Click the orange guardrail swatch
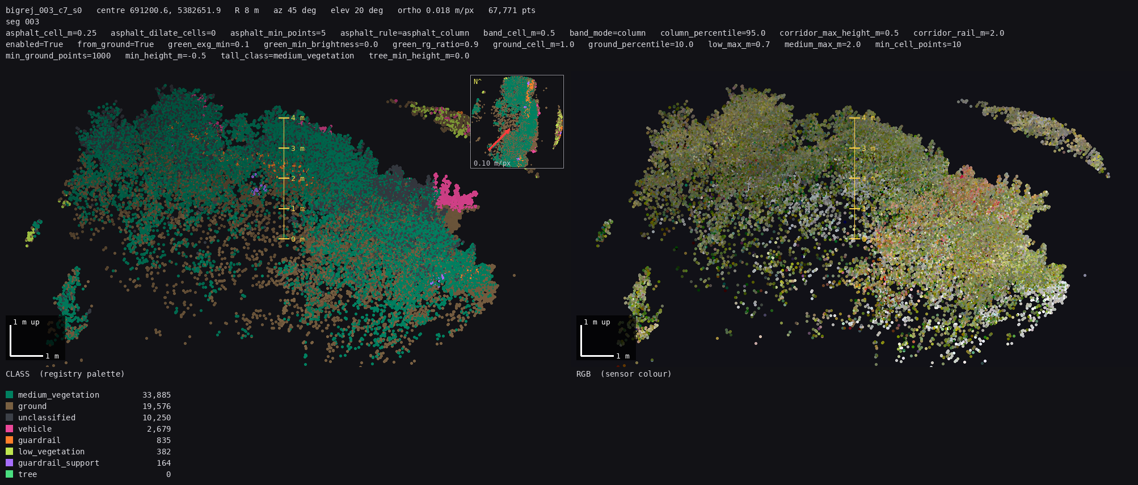The image size is (1138, 485). [9, 440]
